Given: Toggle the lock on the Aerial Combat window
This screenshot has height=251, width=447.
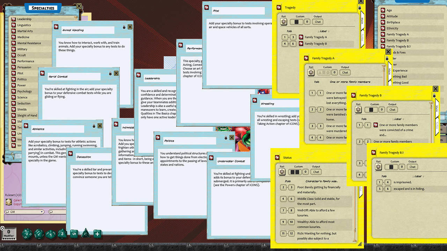Looking at the screenshot, I should pyautogui.click(x=110, y=74).
